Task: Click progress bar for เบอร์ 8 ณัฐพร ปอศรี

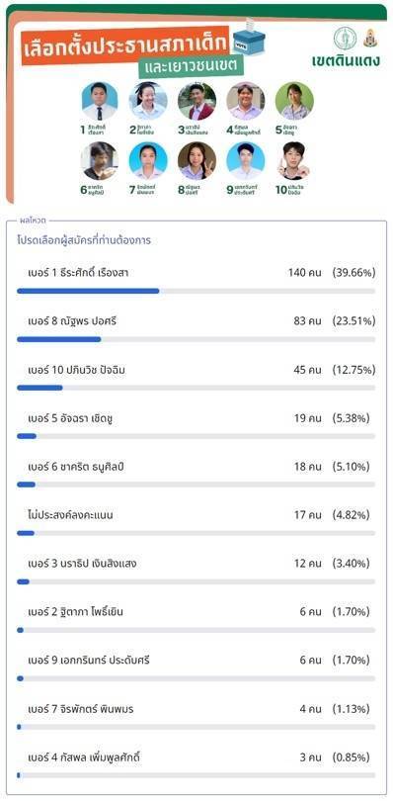Action: (x=196, y=339)
